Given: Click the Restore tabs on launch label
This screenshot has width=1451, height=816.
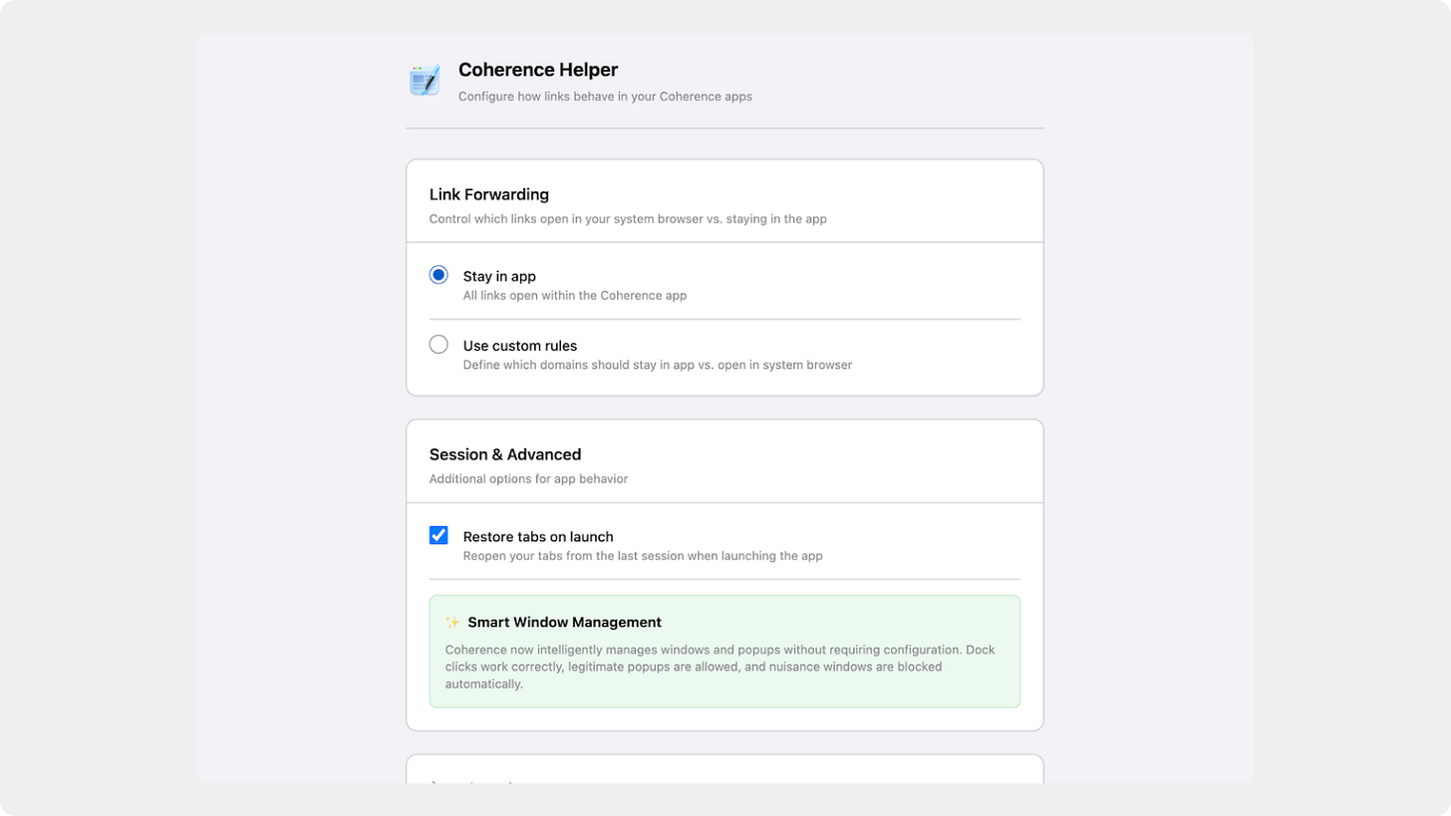Looking at the screenshot, I should coord(538,537).
